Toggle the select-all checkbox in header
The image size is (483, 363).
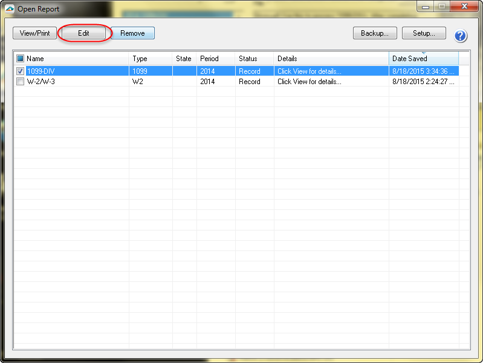[20, 59]
